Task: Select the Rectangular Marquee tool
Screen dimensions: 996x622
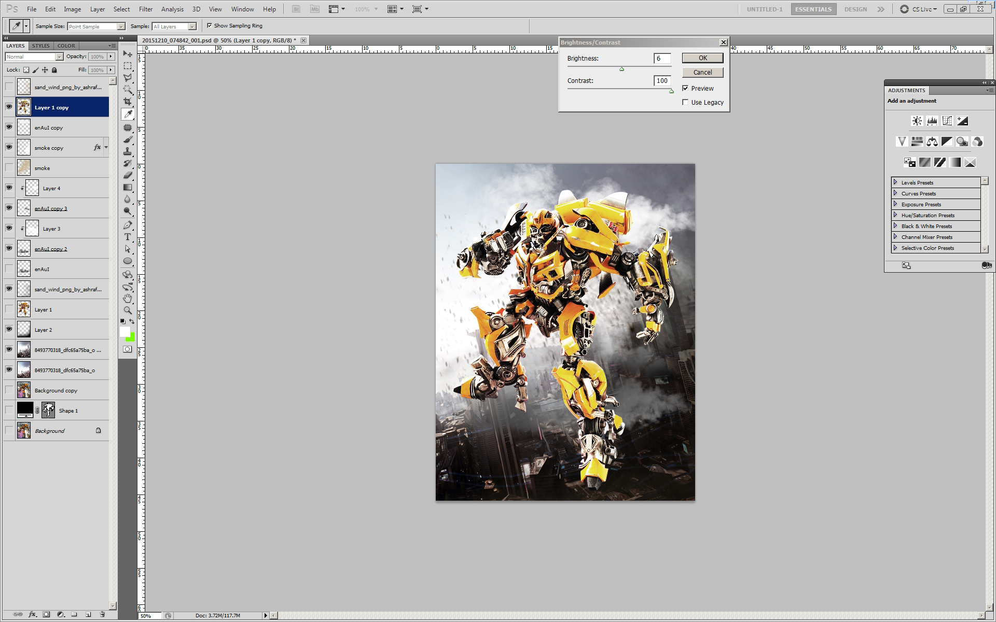Action: [128, 66]
